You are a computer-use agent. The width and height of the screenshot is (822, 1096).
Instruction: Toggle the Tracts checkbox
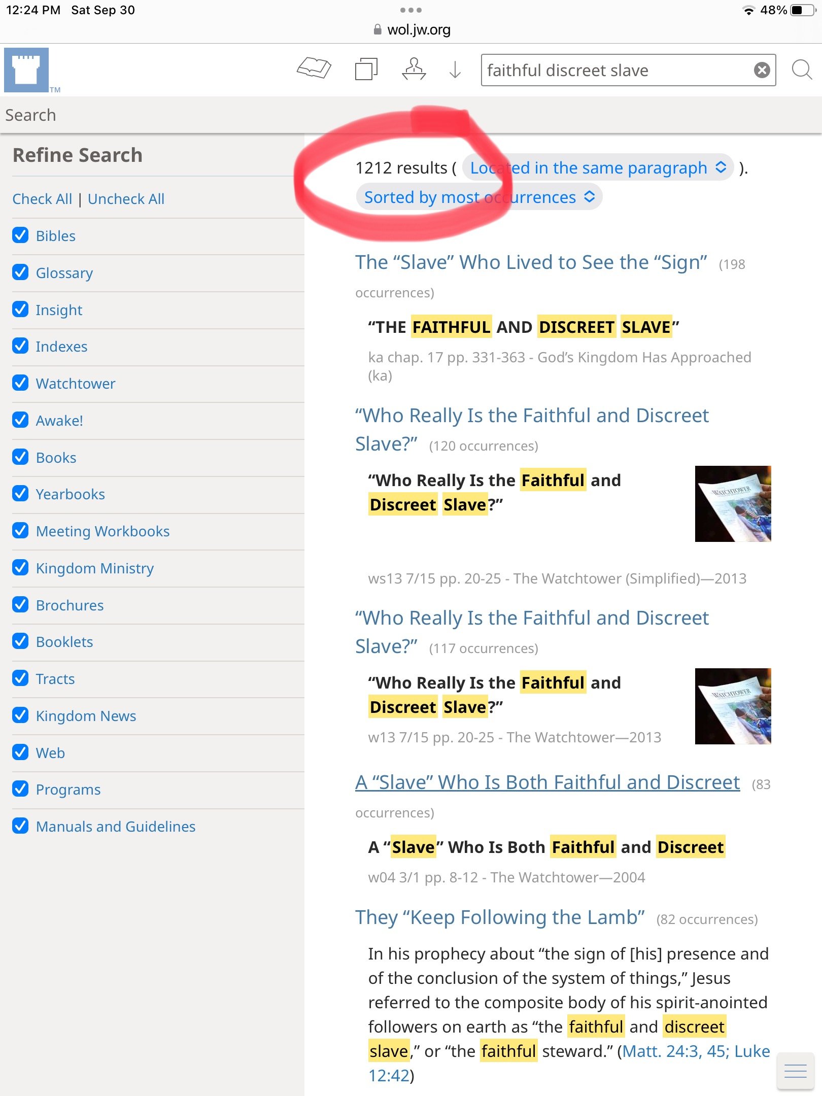coord(20,678)
